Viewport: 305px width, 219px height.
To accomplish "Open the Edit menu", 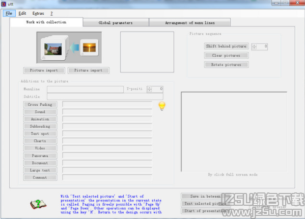I will (x=22, y=13).
